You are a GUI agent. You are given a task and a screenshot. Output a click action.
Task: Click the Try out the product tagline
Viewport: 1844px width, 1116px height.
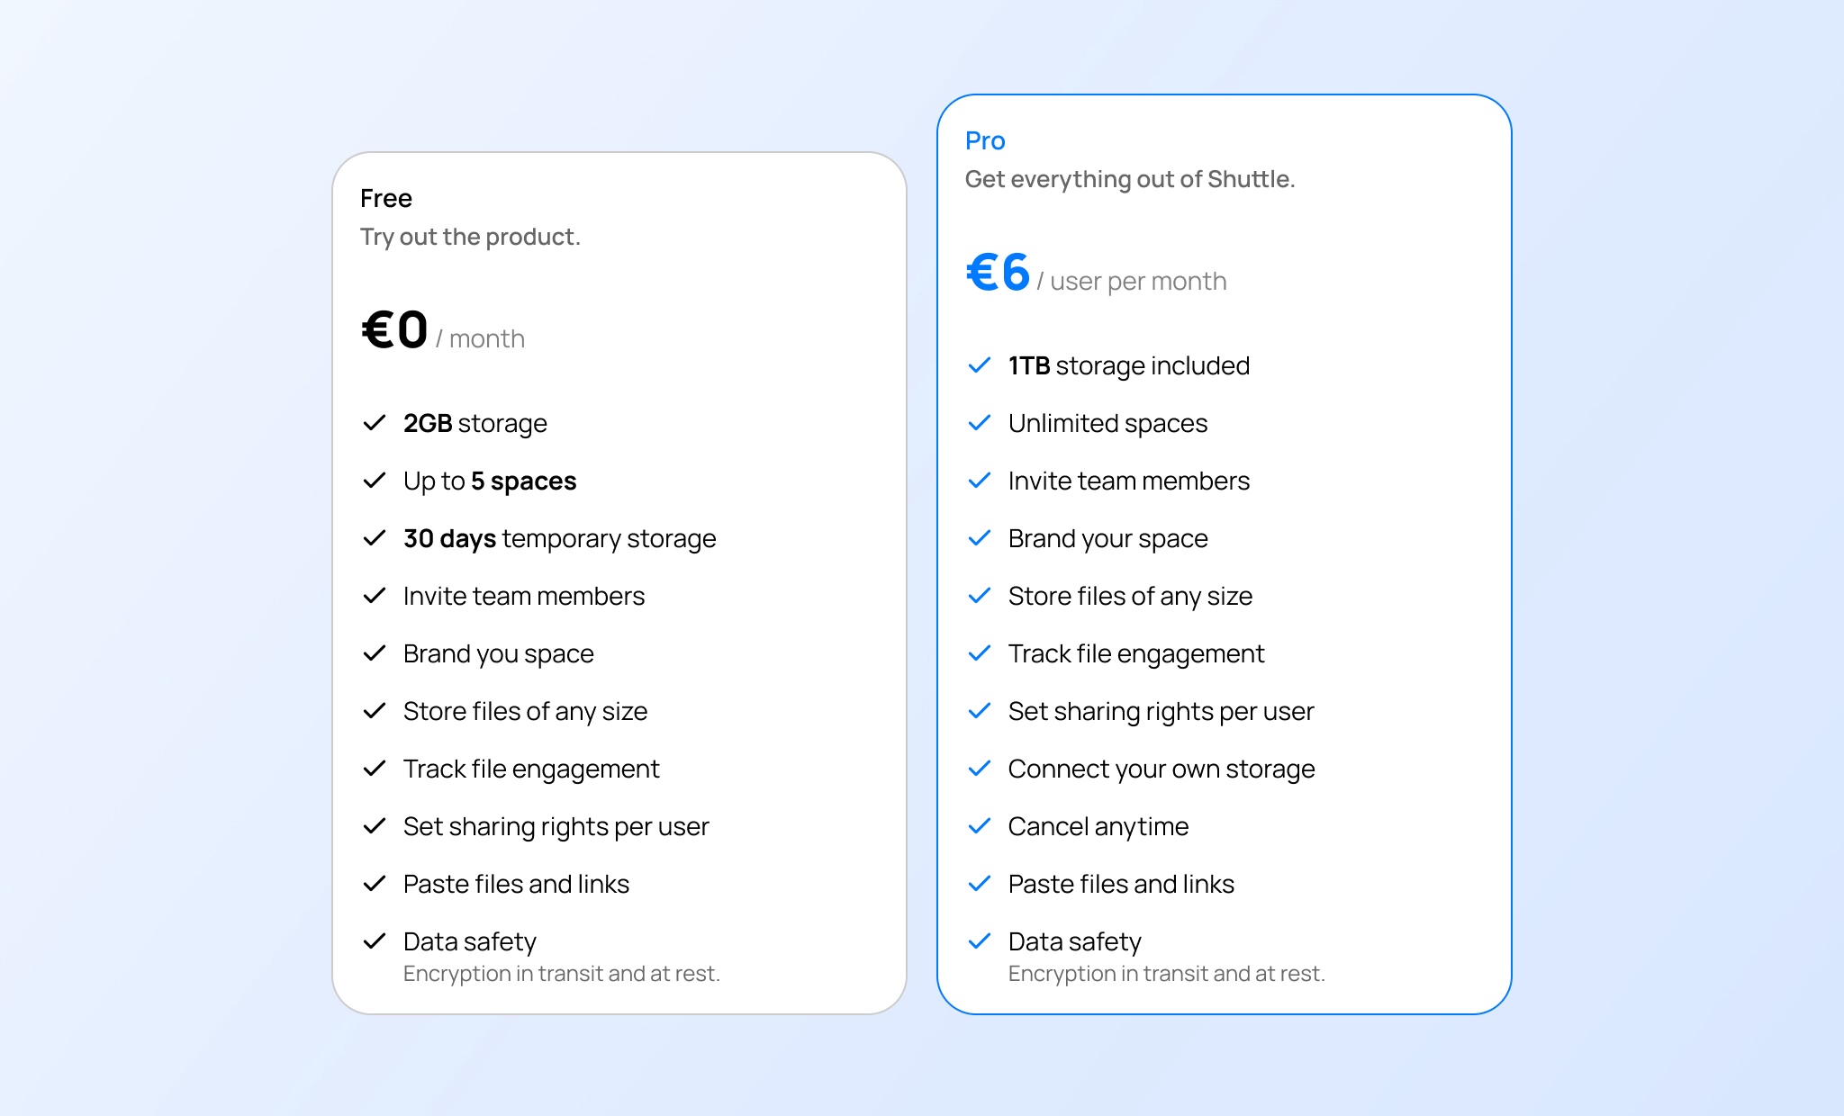(x=470, y=237)
